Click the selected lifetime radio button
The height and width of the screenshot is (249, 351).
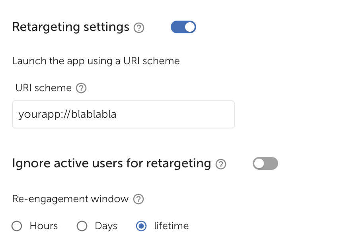coord(141,226)
